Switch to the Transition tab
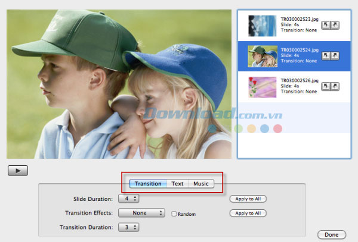Viewport: 358px width, 242px height. point(147,184)
